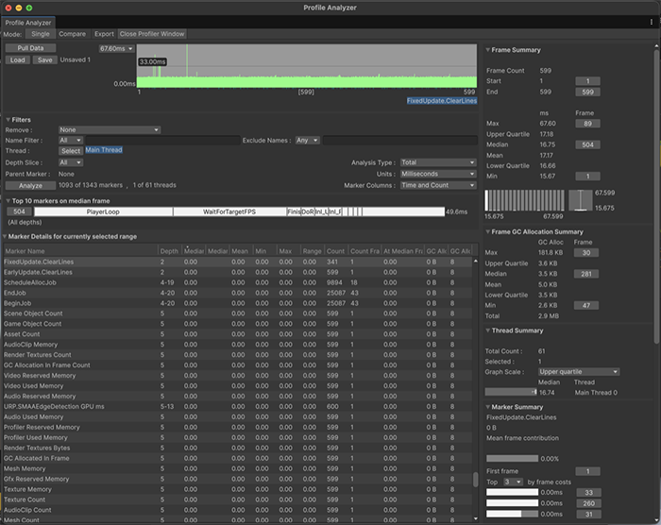Collapse the Marker Summary section triangle
The height and width of the screenshot is (525, 661).
coord(488,407)
